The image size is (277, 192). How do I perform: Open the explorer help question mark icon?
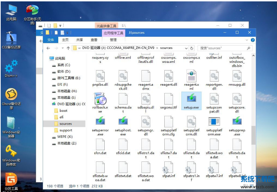click(253, 40)
